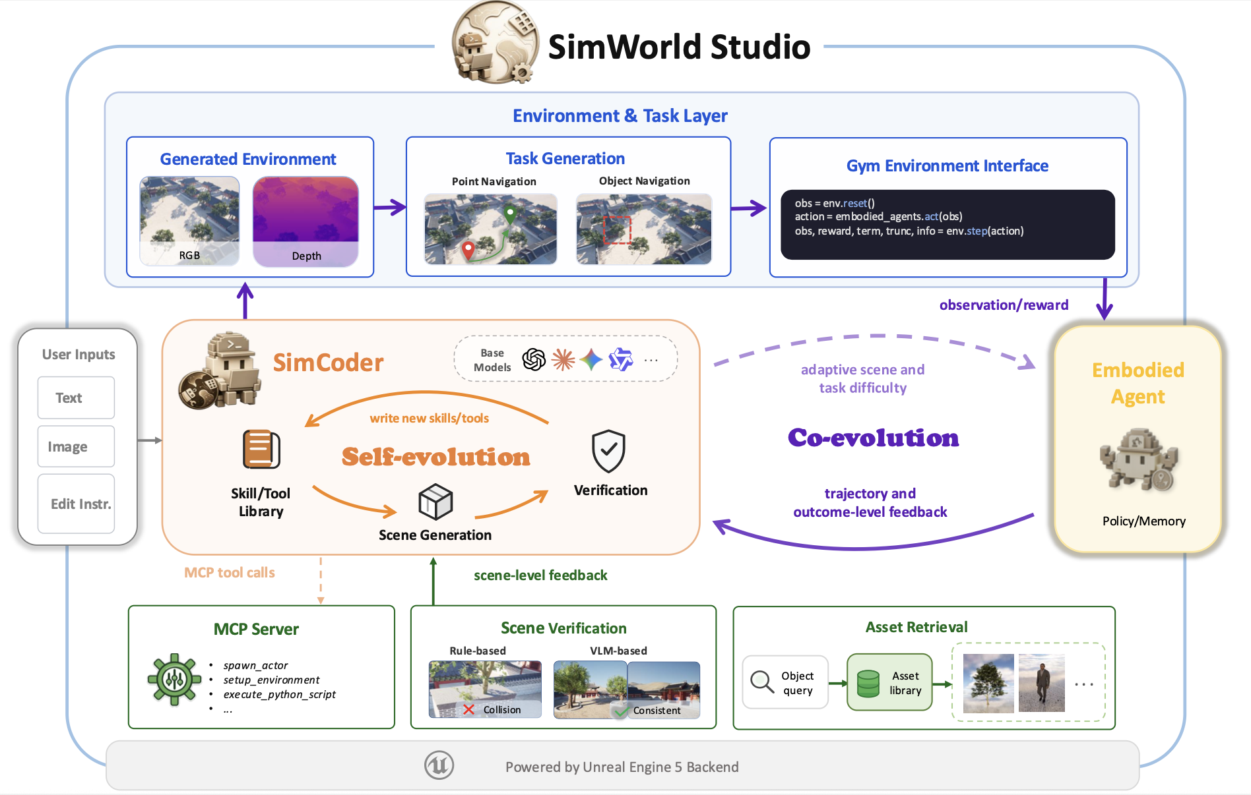
Task: Click the Asset library database icon
Action: tap(868, 684)
